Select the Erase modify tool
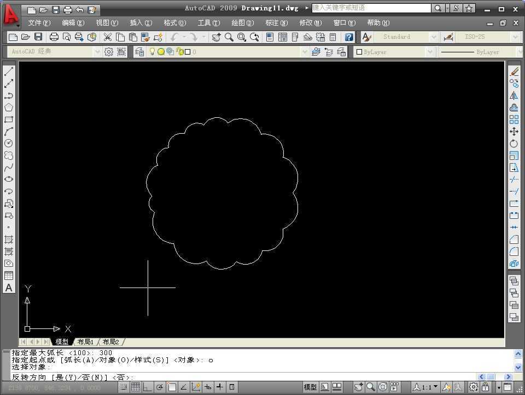The width and height of the screenshot is (525, 395). pos(514,71)
